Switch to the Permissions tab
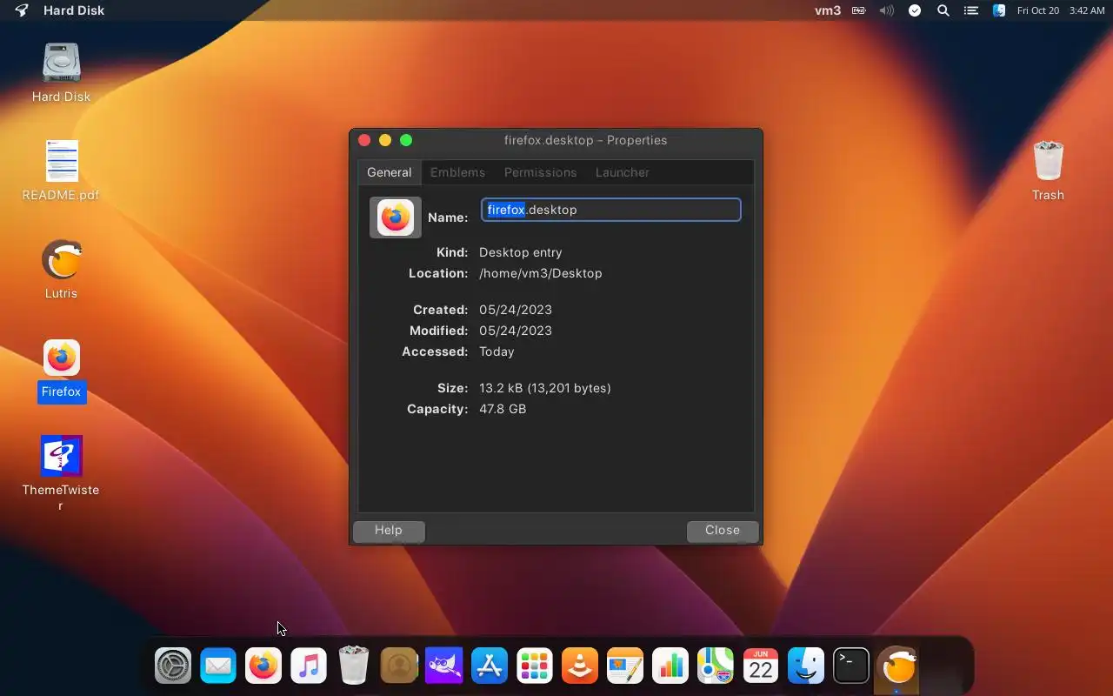1113x696 pixels. pyautogui.click(x=540, y=172)
